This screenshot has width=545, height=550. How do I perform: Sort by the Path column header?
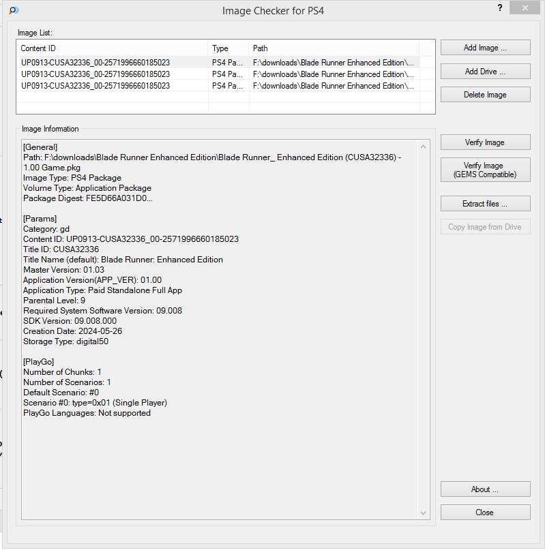pyautogui.click(x=334, y=48)
